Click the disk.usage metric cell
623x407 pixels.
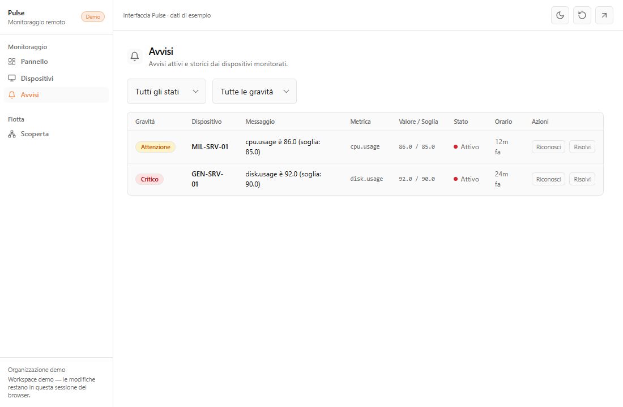pyautogui.click(x=366, y=179)
